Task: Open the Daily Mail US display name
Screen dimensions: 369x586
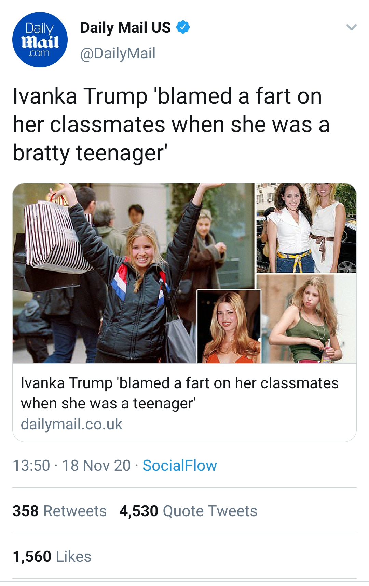Action: [x=125, y=28]
